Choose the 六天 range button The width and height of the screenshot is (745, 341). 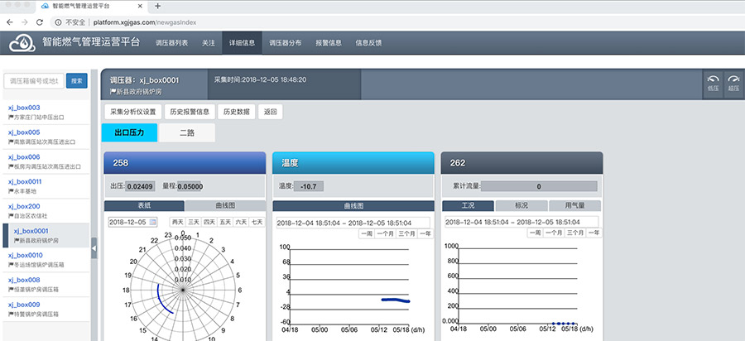click(241, 222)
